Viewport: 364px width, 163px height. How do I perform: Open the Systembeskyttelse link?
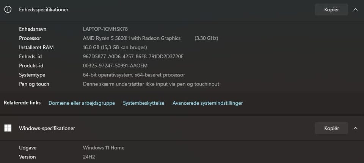click(144, 103)
